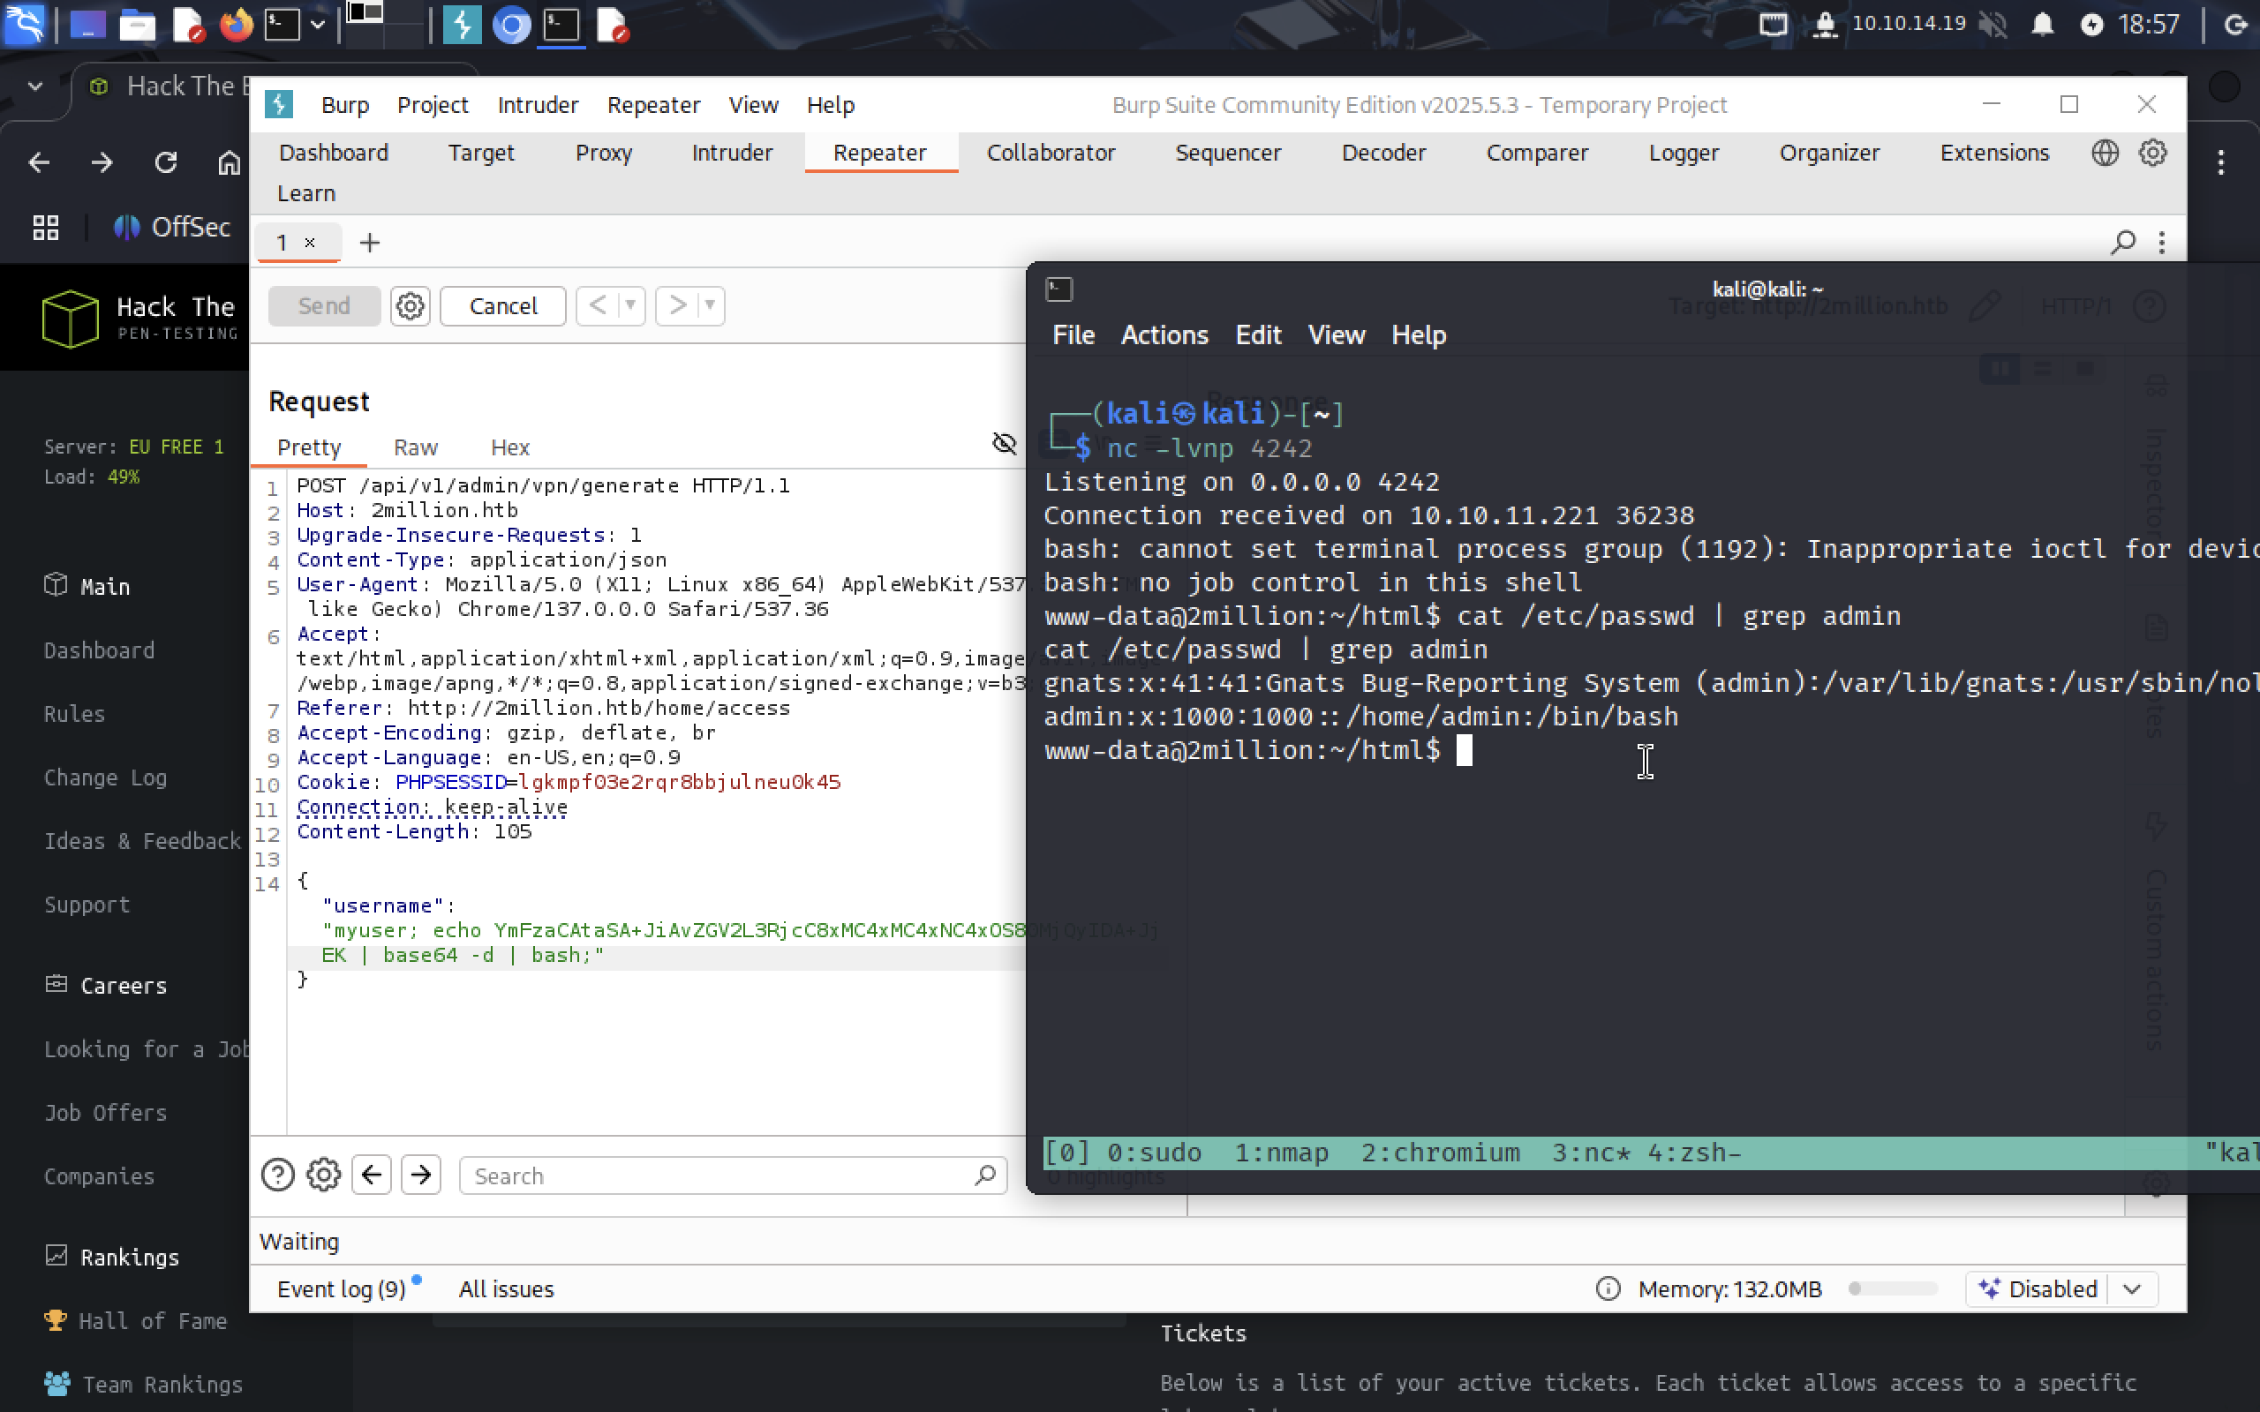Image resolution: width=2260 pixels, height=1412 pixels.
Task: Click the notification bell in system tray
Action: click(x=2043, y=25)
